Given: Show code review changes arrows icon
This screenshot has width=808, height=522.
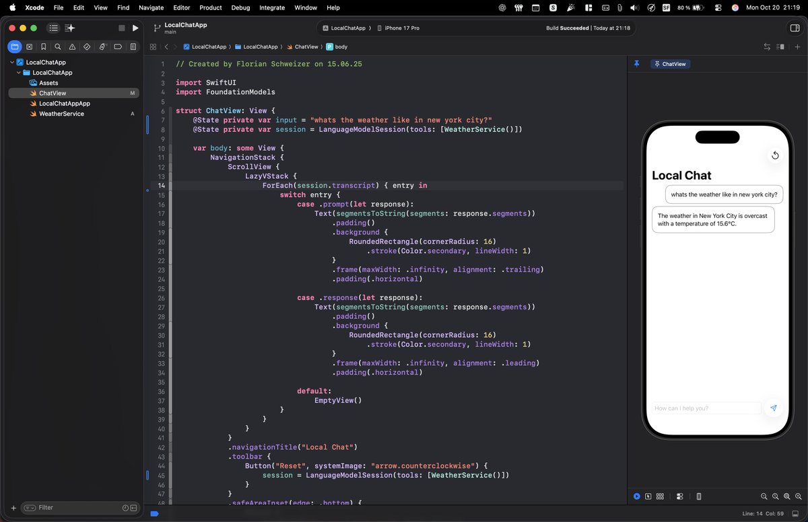Looking at the screenshot, I should point(767,47).
